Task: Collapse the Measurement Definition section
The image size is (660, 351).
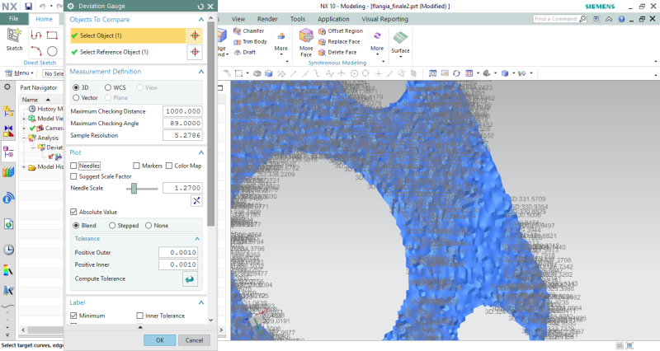Action: coord(200,72)
